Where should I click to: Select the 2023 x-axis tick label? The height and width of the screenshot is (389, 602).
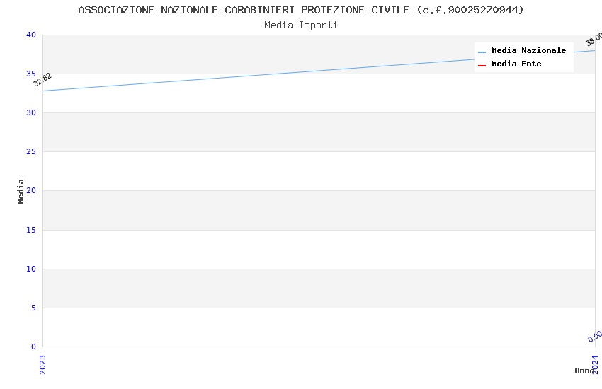coord(42,364)
